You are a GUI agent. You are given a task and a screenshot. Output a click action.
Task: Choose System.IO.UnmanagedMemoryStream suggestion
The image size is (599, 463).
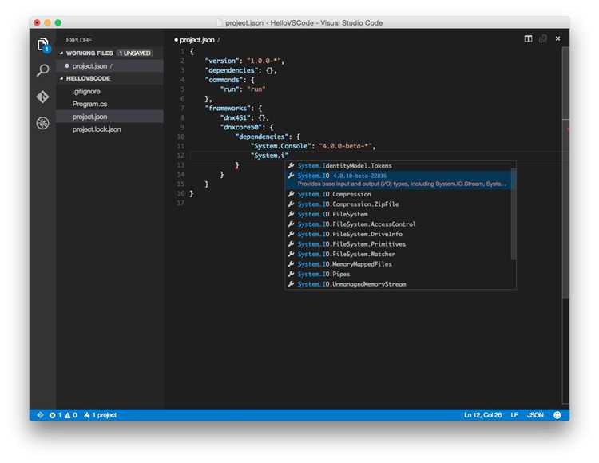(x=399, y=284)
